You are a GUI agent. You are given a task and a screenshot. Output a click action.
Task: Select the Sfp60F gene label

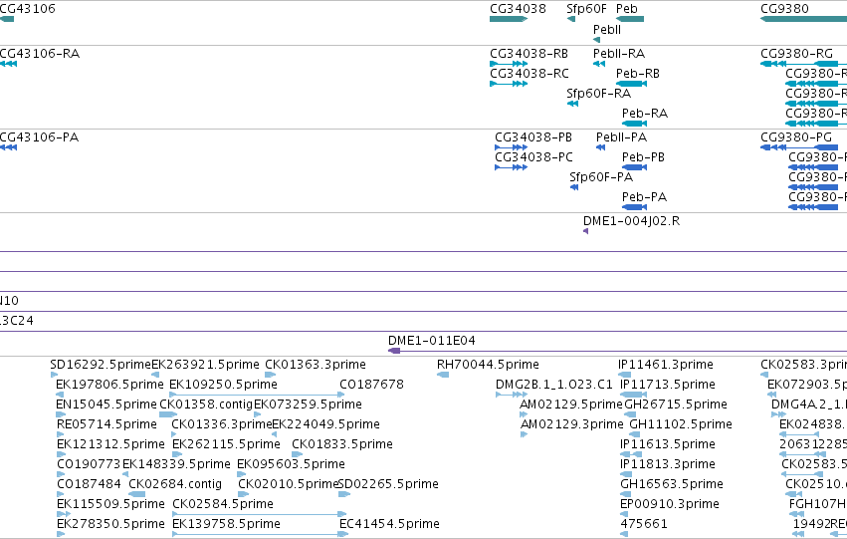click(x=586, y=9)
